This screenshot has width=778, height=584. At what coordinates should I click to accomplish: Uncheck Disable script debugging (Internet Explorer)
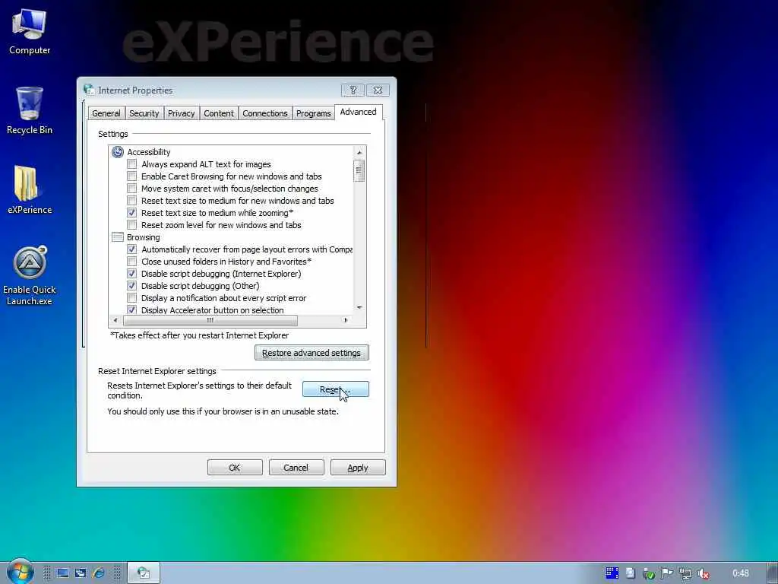pos(131,274)
